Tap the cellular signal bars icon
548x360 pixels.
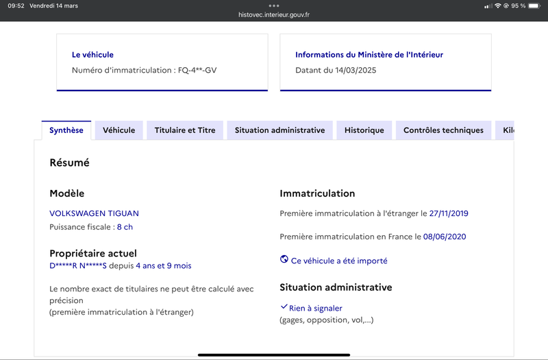pos(488,5)
